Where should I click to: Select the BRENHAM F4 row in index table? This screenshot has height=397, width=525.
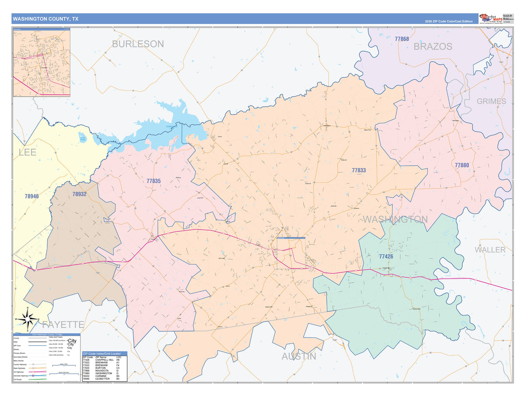tap(105, 365)
